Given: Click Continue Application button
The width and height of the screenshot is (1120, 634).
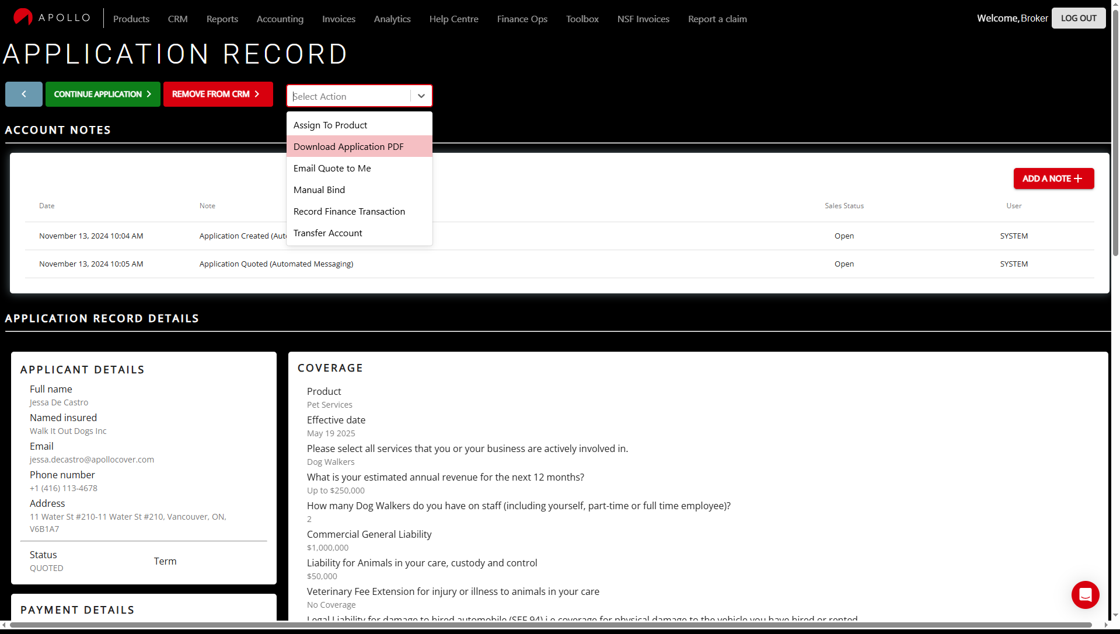Looking at the screenshot, I should click(x=103, y=94).
